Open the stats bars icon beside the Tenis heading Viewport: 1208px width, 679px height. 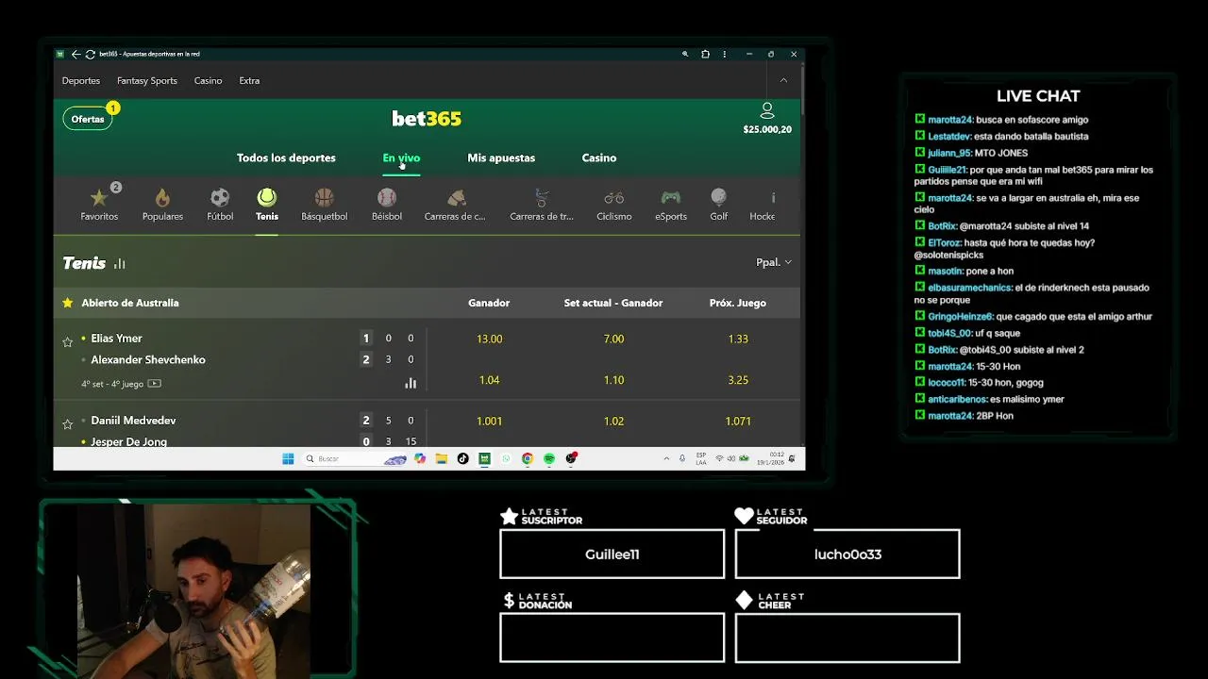pos(120,264)
